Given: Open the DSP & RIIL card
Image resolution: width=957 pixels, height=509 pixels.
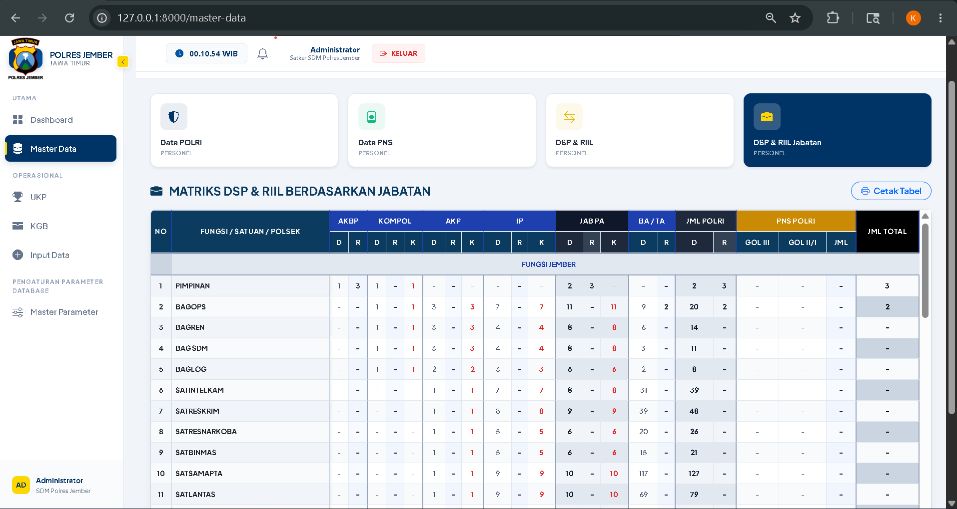Looking at the screenshot, I should coord(640,130).
